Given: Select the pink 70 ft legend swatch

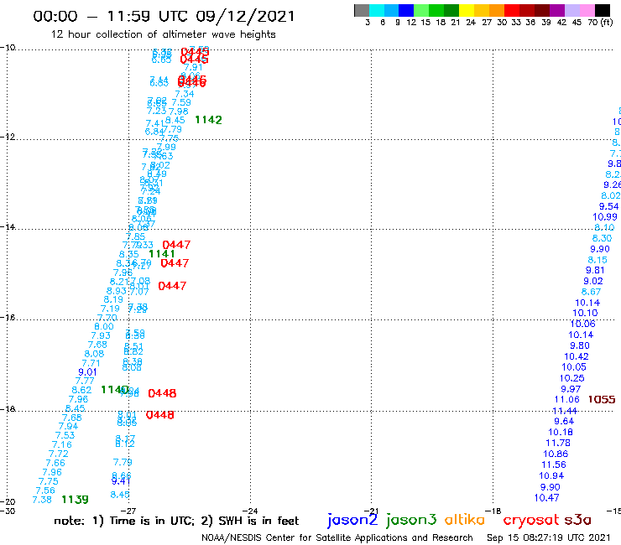Looking at the screenshot, I should tap(587, 10).
